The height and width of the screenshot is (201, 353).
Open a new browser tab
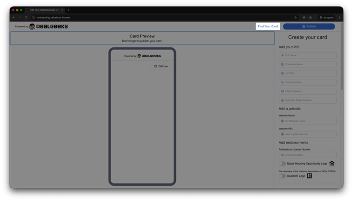click(x=68, y=10)
